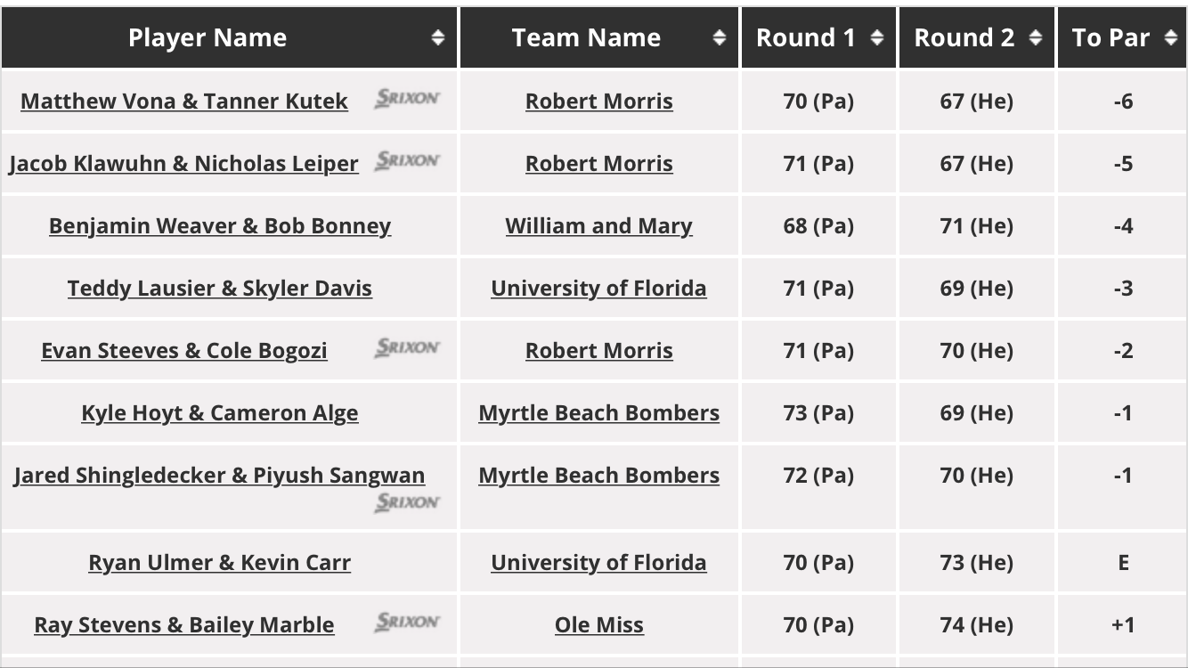Image resolution: width=1188 pixels, height=668 pixels.
Task: Open Ole Miss team link
Action: click(598, 625)
